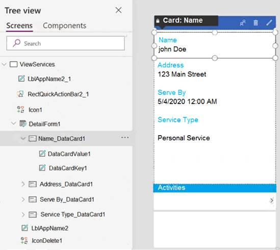The image size is (280, 250).
Task: Expand the Address_DataCard1 node
Action: [x=23, y=184]
